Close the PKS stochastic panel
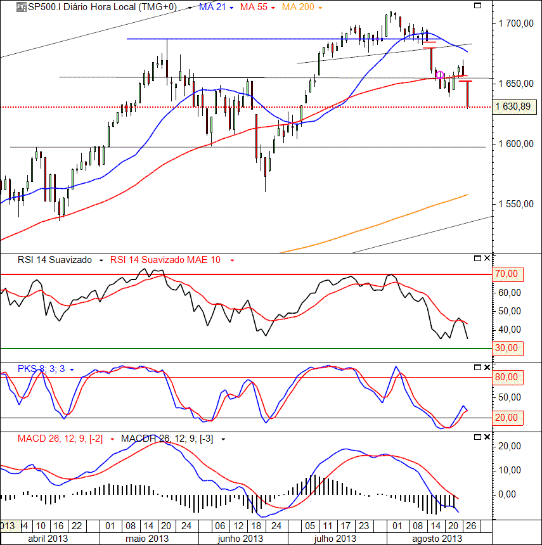 487,368
